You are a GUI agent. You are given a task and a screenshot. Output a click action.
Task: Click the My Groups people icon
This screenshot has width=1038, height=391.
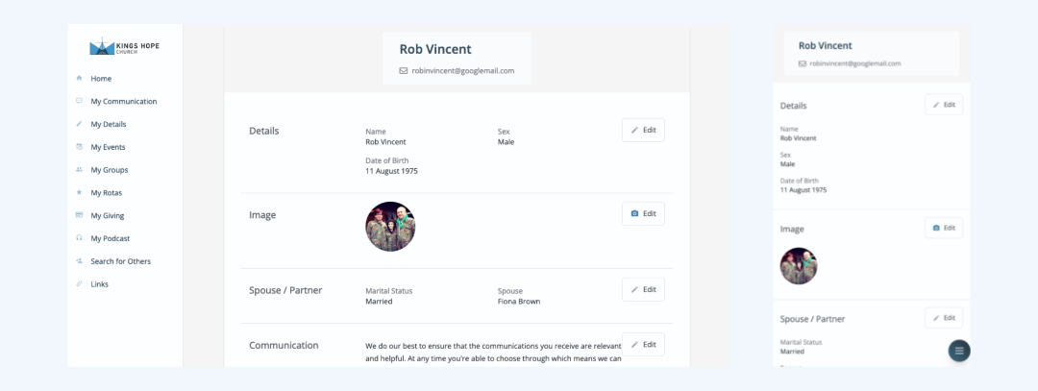[80, 169]
